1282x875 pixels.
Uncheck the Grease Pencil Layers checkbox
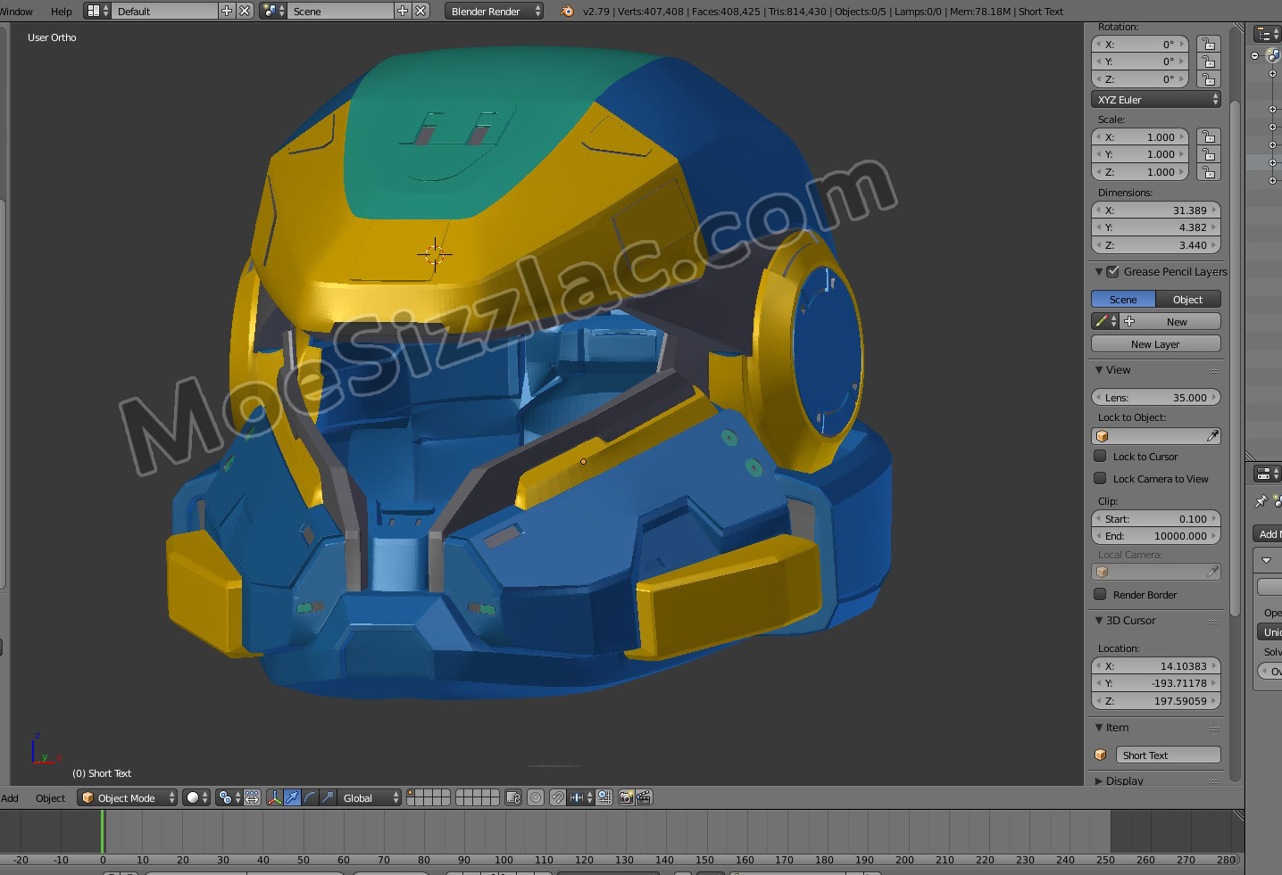(1112, 272)
